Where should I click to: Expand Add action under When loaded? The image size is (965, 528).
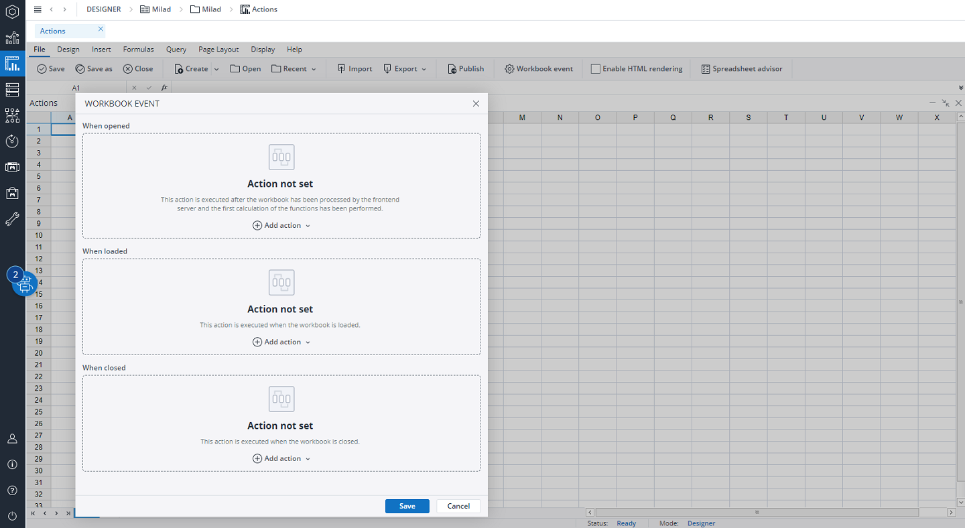pyautogui.click(x=281, y=342)
